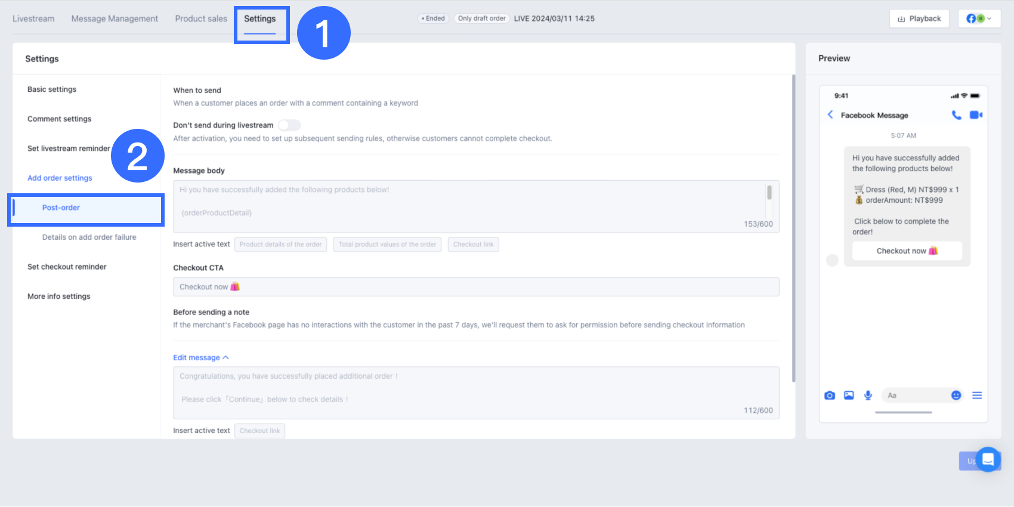Screen dimensions: 1014x507
Task: Open the chat support widget
Action: pos(988,459)
